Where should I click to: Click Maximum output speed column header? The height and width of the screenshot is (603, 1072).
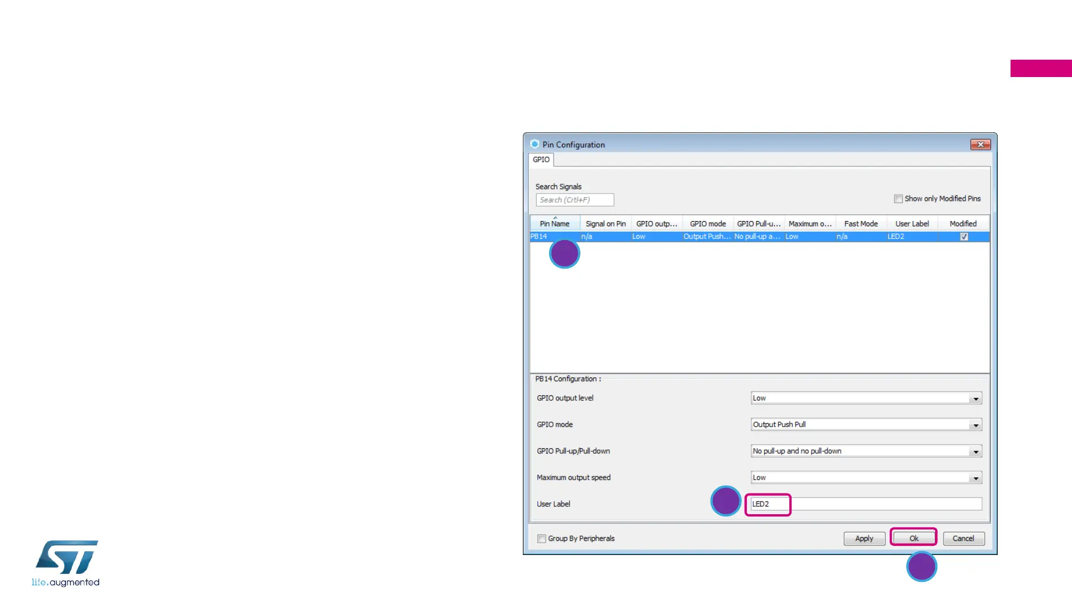tap(810, 224)
